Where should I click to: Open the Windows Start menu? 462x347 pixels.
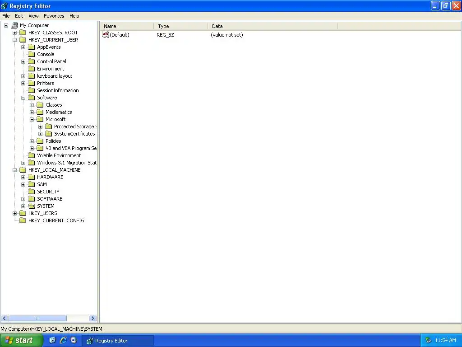(x=21, y=340)
